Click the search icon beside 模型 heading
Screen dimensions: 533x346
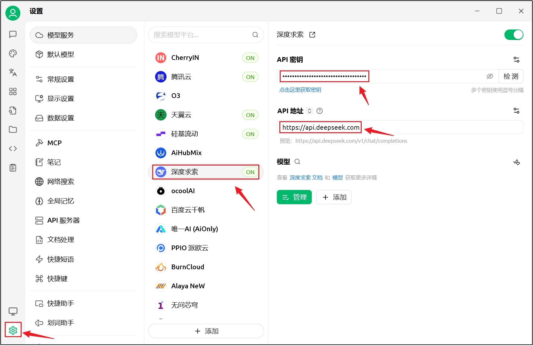coord(297,162)
